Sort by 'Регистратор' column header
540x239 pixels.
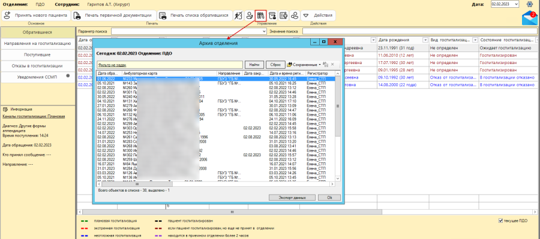pyautogui.click(x=320, y=74)
